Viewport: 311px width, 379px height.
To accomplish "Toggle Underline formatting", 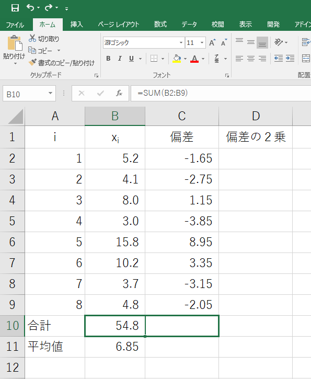I will click(x=131, y=59).
